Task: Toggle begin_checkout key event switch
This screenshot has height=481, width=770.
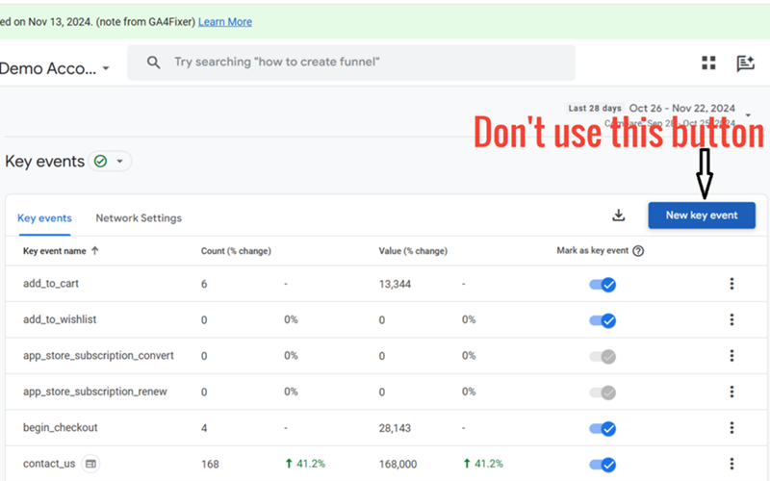Action: pyautogui.click(x=603, y=428)
